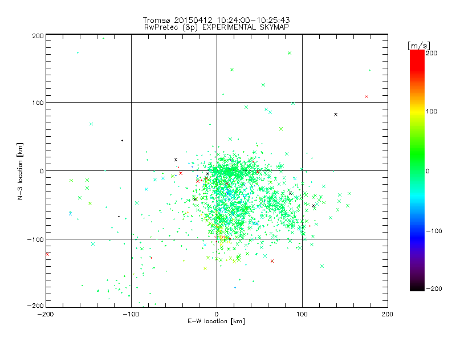Click the yellow 100 m/s color bar level

tap(417, 111)
